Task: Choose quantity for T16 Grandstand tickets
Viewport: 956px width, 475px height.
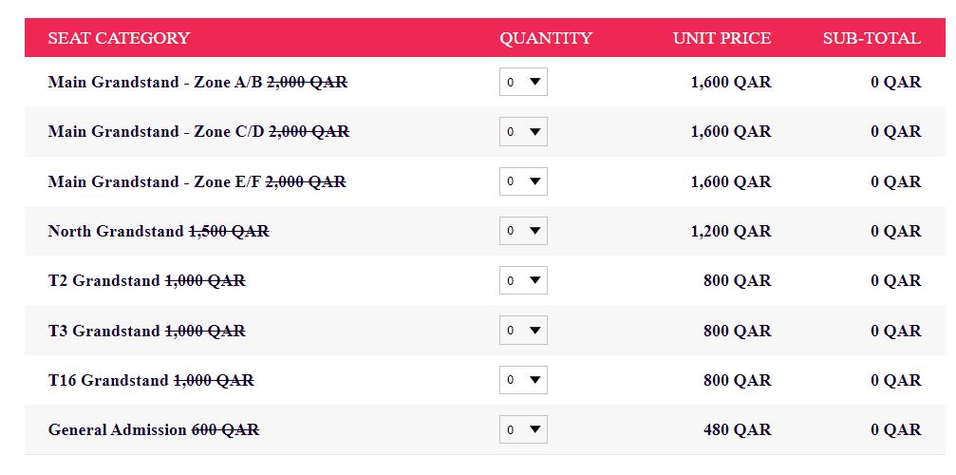Action: point(523,380)
